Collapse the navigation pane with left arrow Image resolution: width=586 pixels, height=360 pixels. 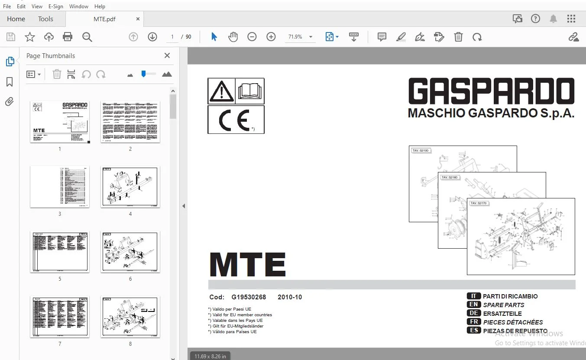[x=184, y=206]
